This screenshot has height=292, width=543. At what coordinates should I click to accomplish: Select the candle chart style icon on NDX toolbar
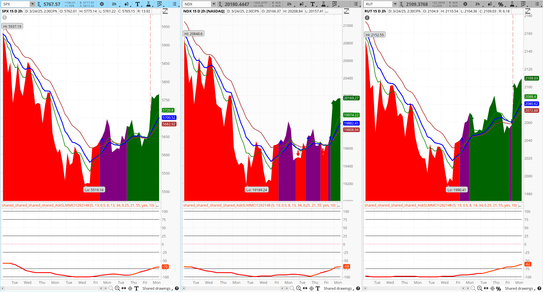coord(301,4)
